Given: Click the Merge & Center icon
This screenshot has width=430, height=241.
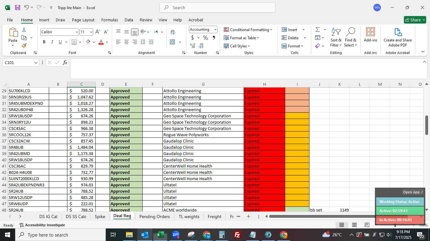Looking at the screenshot, I should tap(173, 42).
